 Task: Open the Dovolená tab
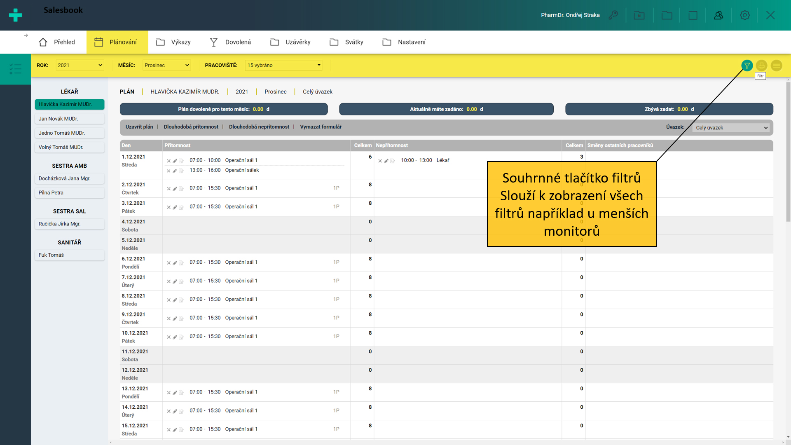click(230, 42)
